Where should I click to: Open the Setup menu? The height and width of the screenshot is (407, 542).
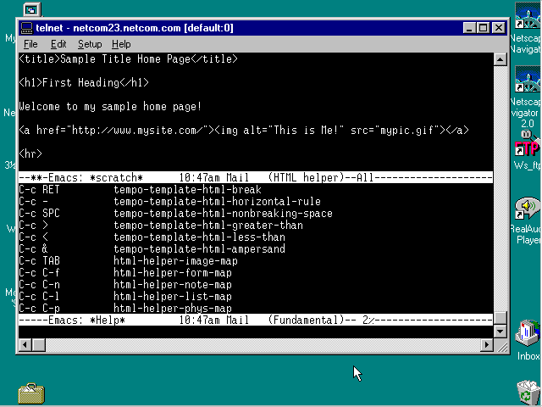(90, 44)
